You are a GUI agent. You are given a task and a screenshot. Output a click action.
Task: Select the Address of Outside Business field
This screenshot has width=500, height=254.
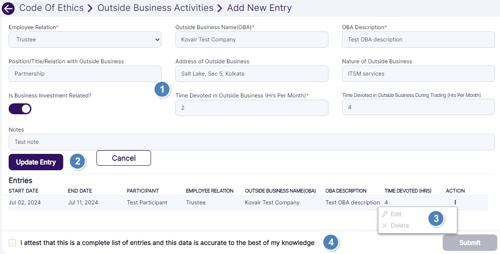click(252, 74)
